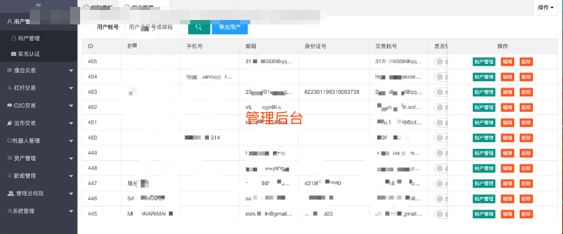563x234 pixels.
Task: Click the blue 导出用户 button
Action: [x=230, y=28]
